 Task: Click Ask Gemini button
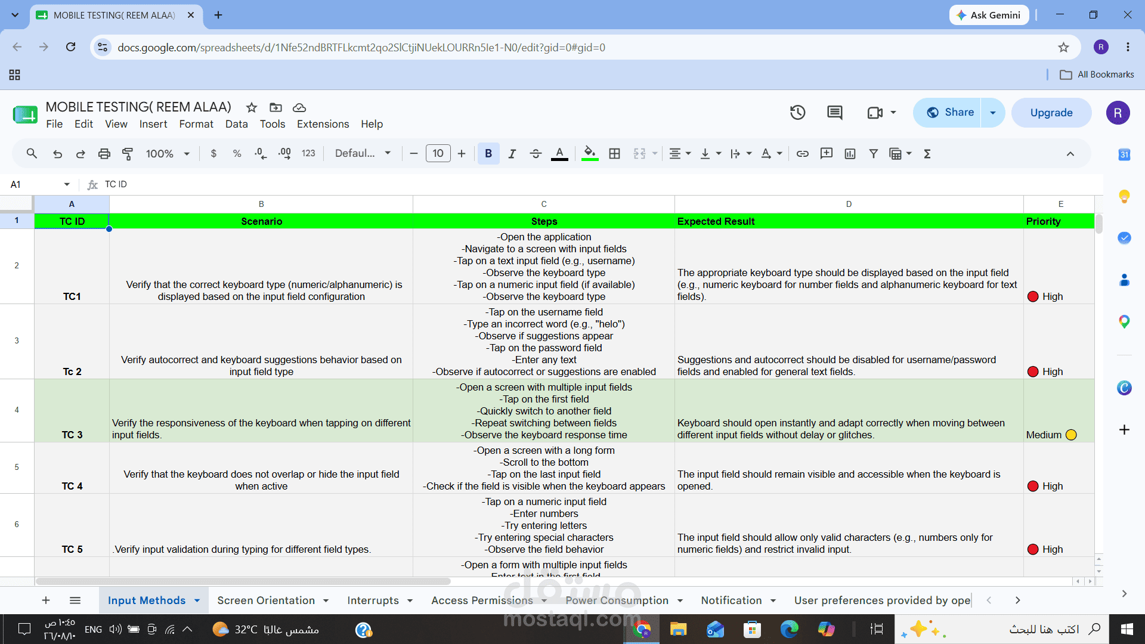[x=989, y=15]
